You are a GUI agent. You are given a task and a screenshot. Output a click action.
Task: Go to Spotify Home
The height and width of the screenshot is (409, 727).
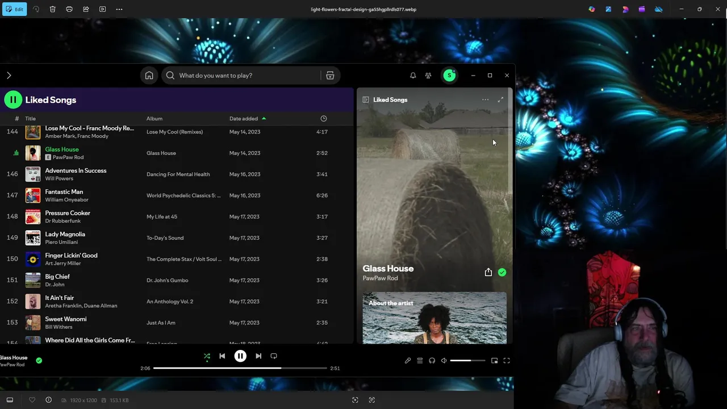pos(149,76)
